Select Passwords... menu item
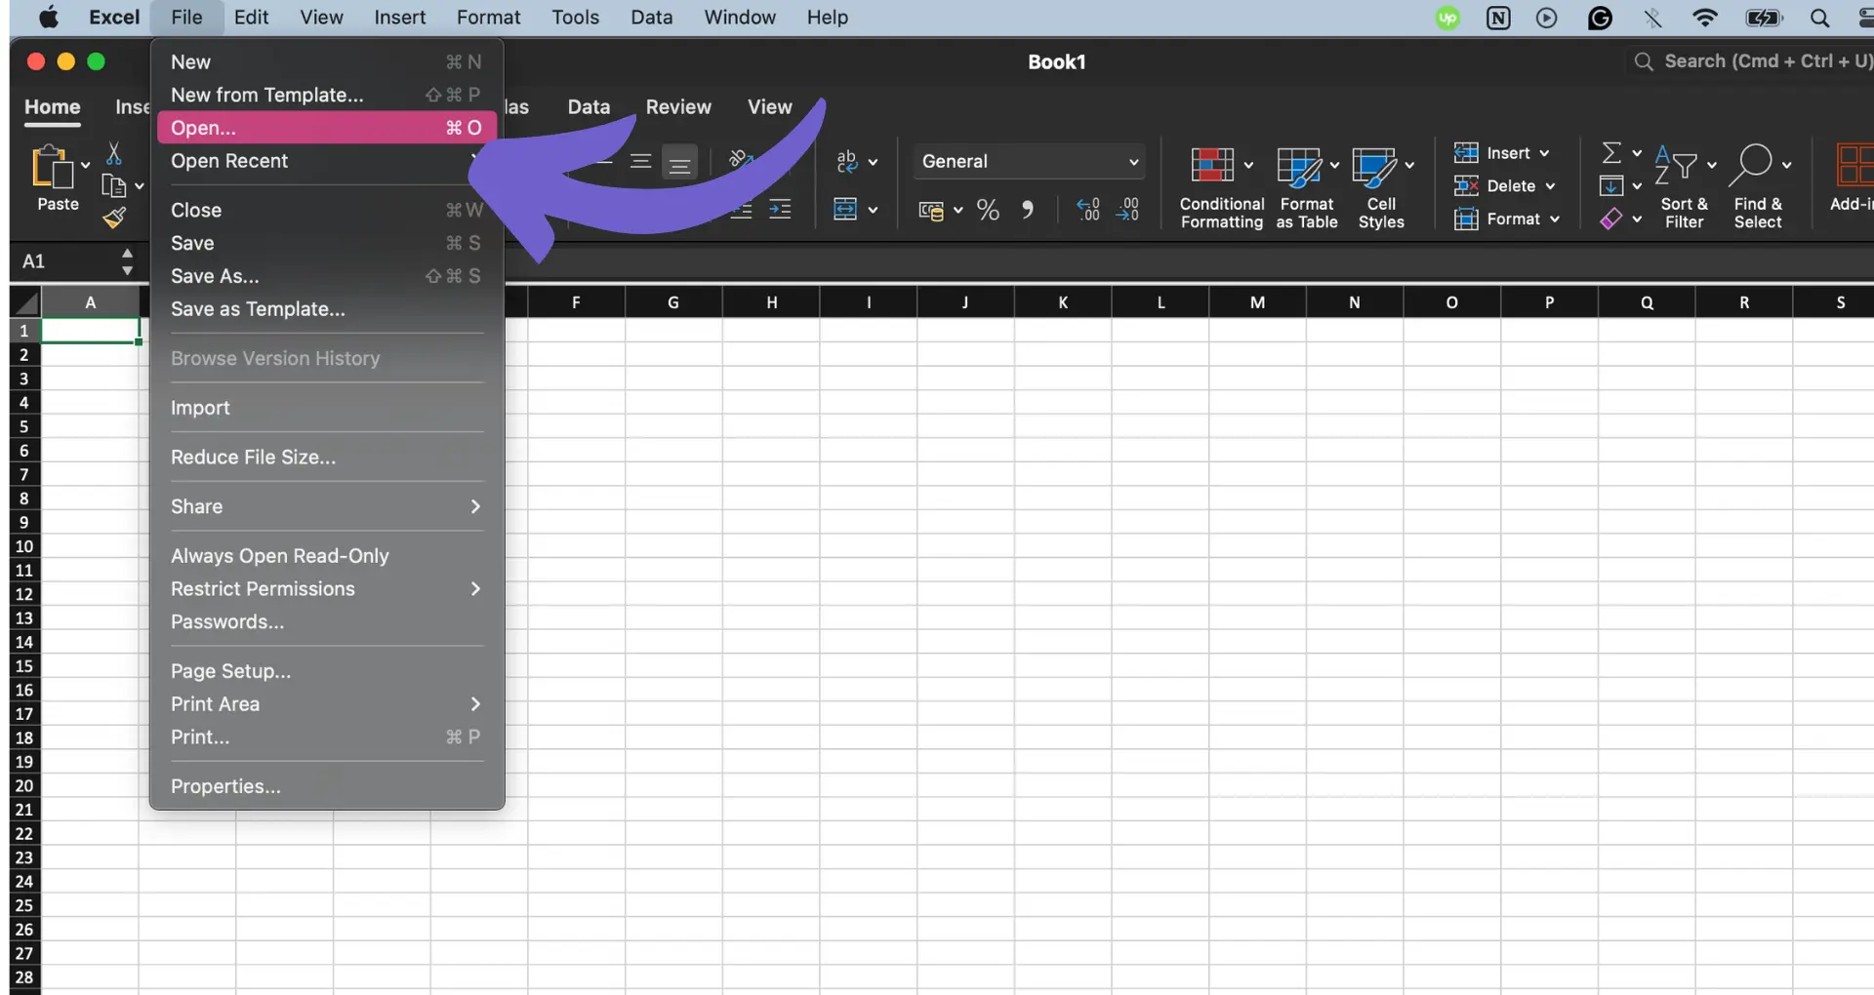The image size is (1874, 995). (x=327, y=622)
